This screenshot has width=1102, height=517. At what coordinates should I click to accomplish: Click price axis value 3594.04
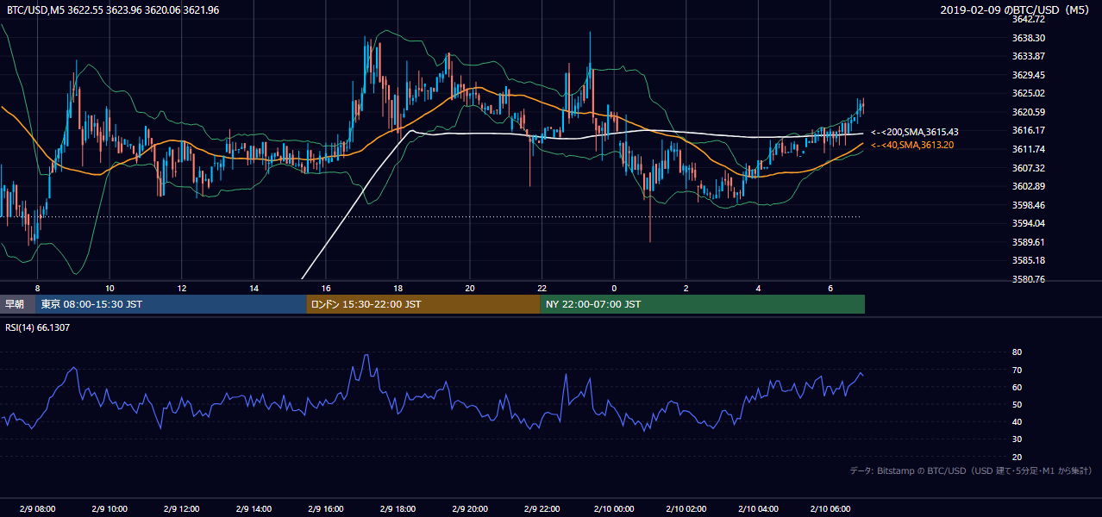click(x=1029, y=223)
